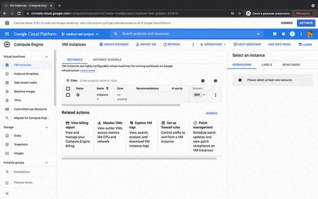Open Sole-tenant nodes in sidebar
The image size is (318, 199).
click(x=26, y=83)
